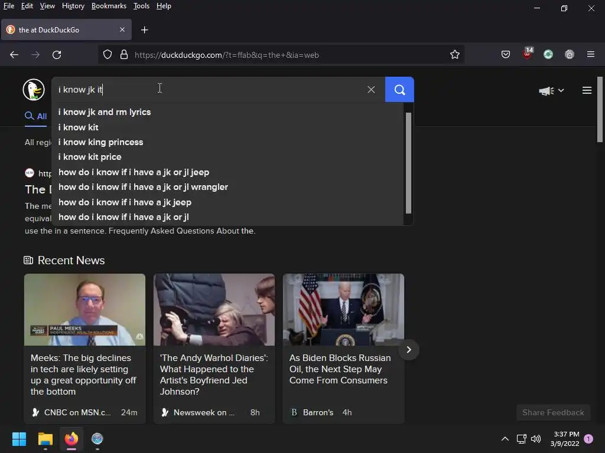605x453 pixels.
Task: Open the History menu
Action: [73, 6]
